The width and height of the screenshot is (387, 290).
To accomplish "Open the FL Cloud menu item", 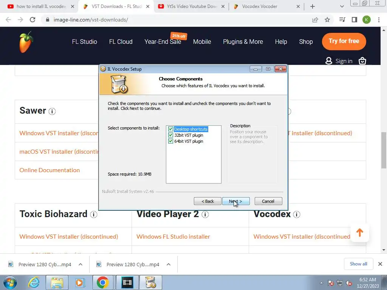I will 121,42.
